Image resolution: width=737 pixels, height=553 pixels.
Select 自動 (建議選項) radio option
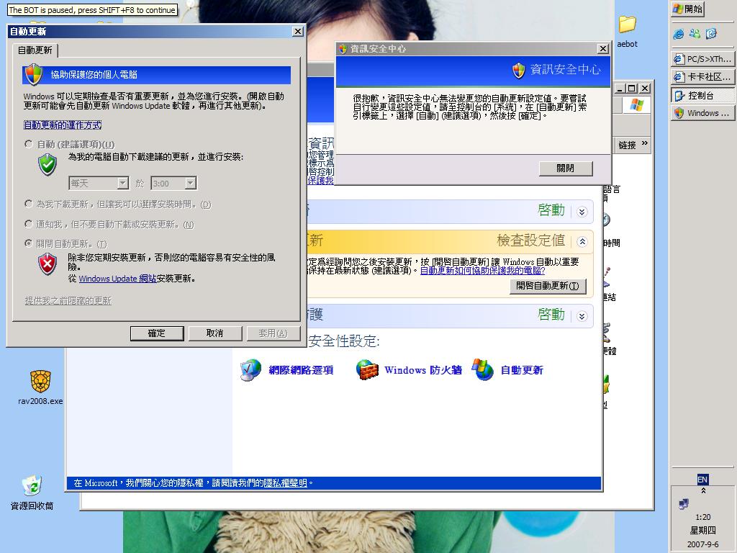pyautogui.click(x=29, y=144)
